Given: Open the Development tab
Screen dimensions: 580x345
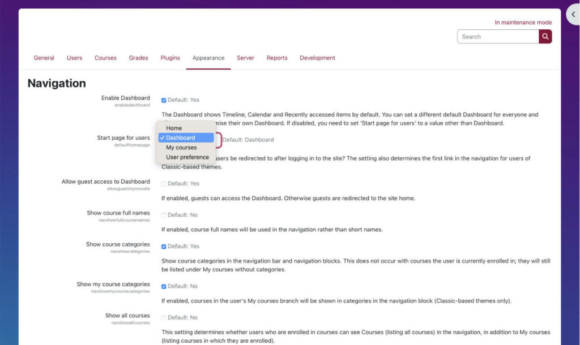Looking at the screenshot, I should tap(317, 58).
